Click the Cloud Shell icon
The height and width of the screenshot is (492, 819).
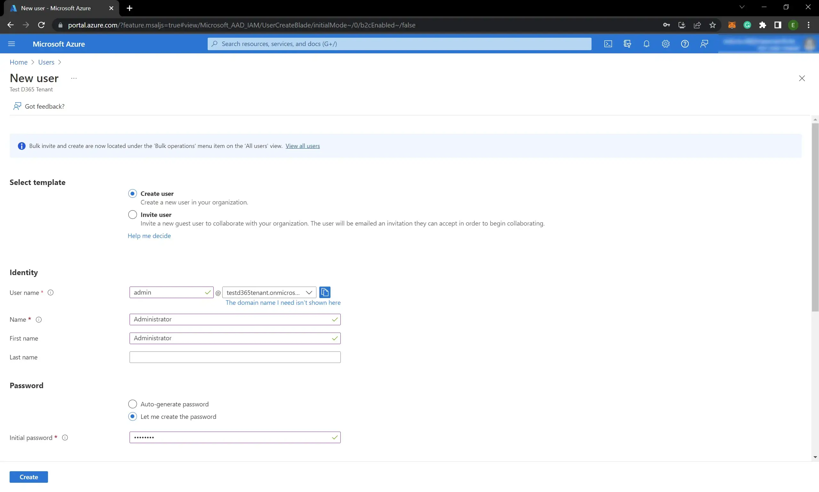(x=608, y=44)
